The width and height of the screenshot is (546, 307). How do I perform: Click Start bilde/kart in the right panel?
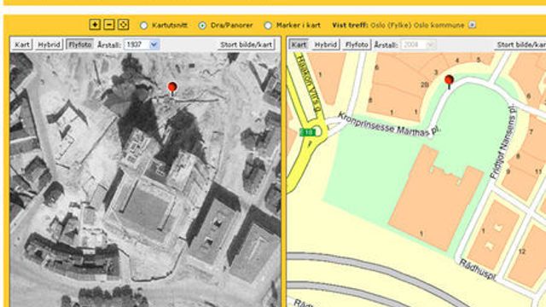520,44
